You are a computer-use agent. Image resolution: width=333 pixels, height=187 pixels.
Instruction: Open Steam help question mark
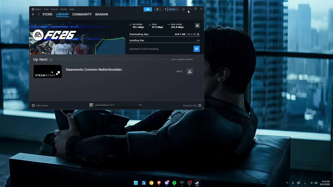[165, 9]
